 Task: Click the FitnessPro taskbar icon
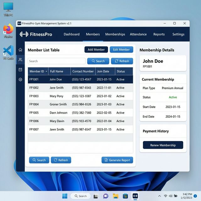click(x=135, y=196)
